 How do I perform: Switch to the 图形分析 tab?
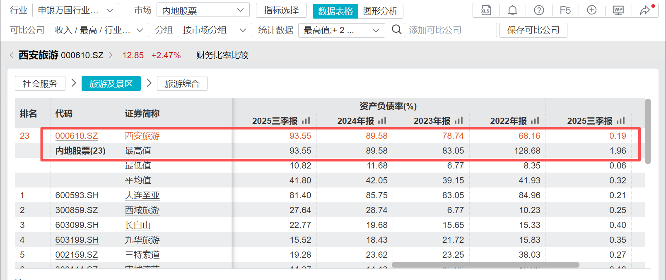coord(380,11)
